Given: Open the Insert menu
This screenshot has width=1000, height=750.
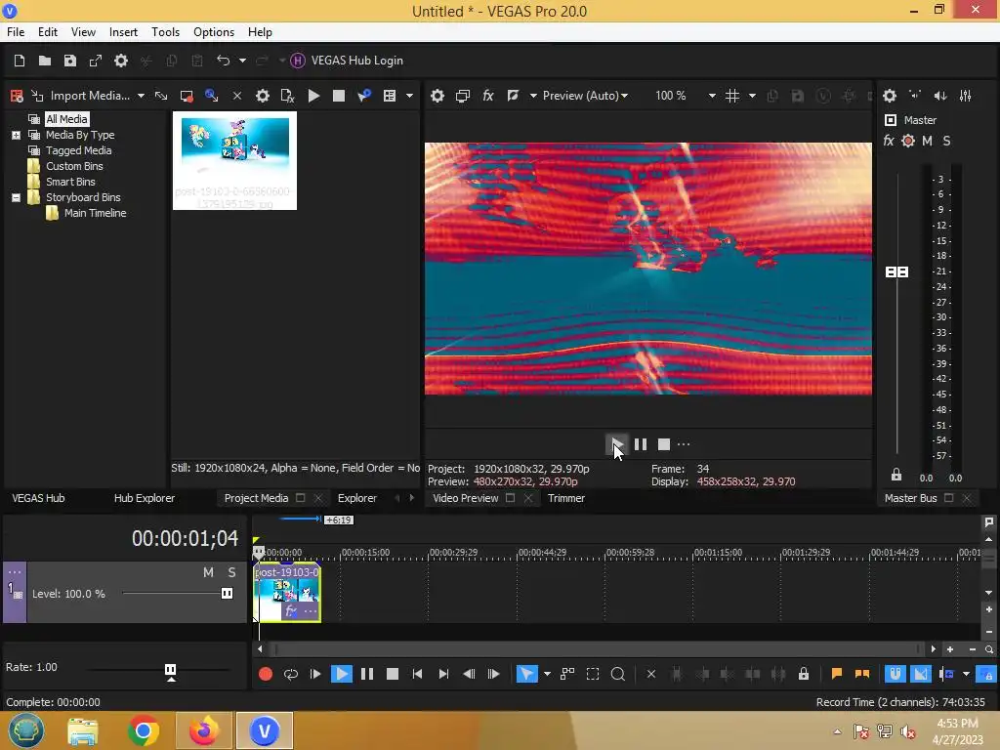Looking at the screenshot, I should click(x=123, y=32).
